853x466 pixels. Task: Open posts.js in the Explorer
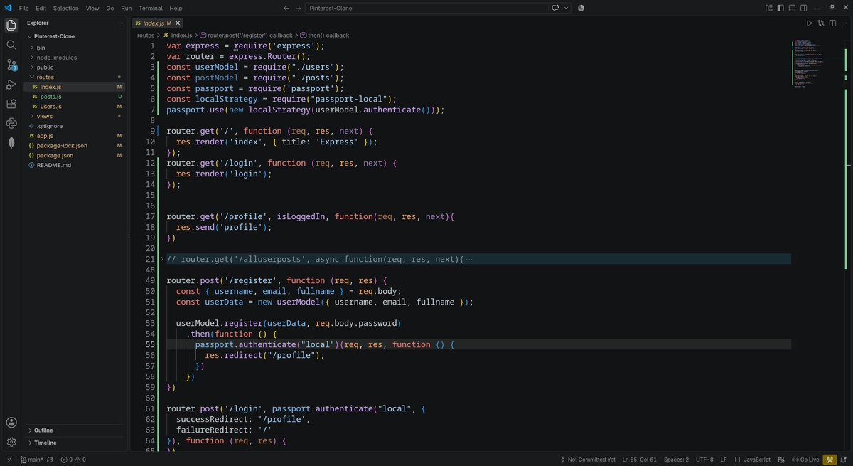tap(75, 97)
